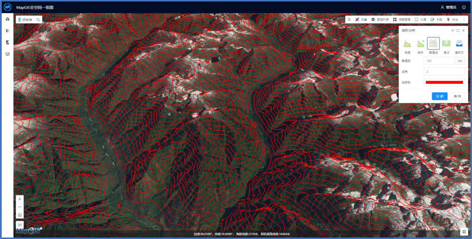
Task: Click the 3D cube icon in left sidebar
Action: [7, 19]
